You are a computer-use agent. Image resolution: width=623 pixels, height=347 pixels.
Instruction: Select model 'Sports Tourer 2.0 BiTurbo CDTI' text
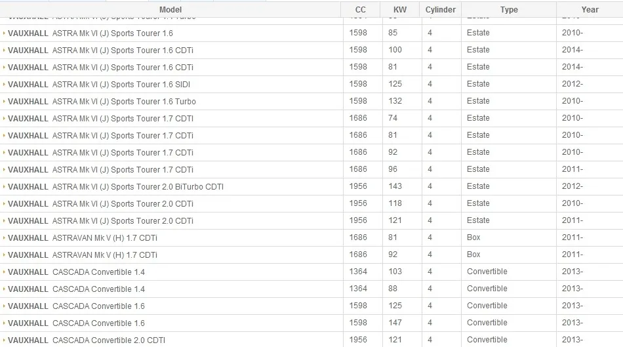167,186
